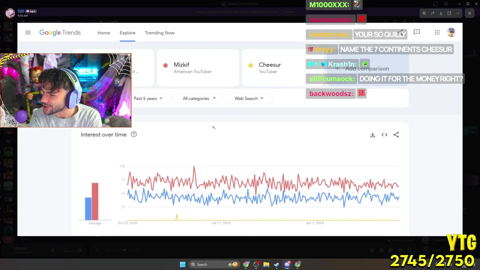Open the Trending Now tab
The width and height of the screenshot is (480, 270).
(159, 33)
